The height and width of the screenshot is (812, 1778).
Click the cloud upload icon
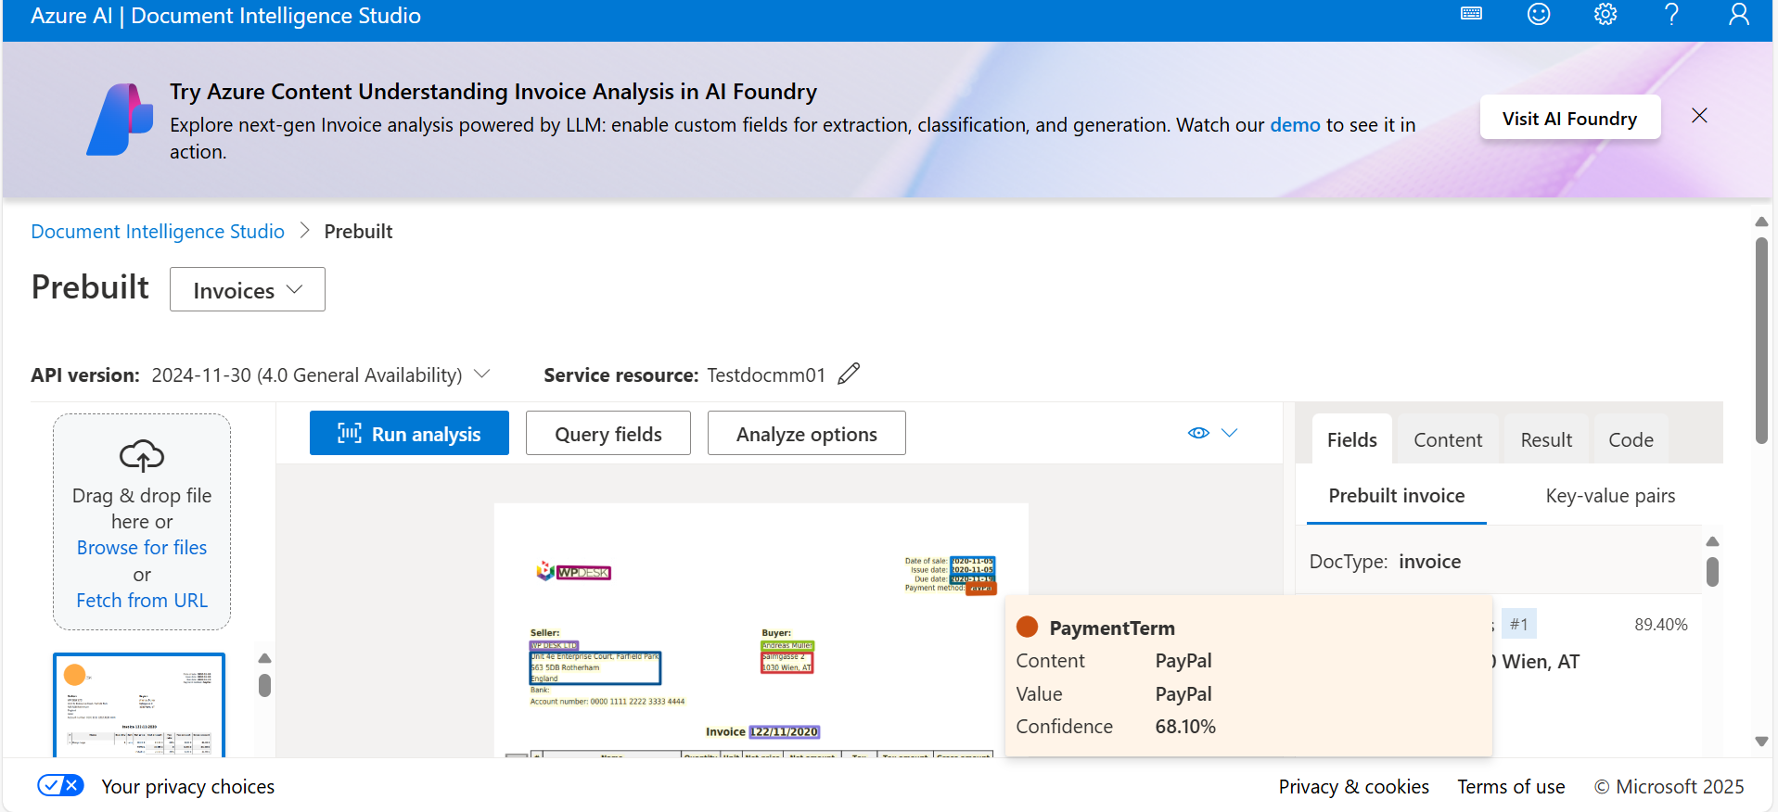tap(141, 455)
